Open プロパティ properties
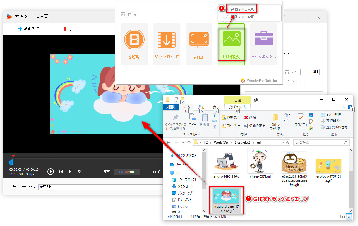 click(301, 120)
